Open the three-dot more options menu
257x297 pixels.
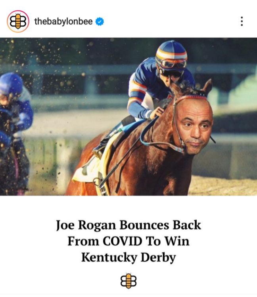tap(242, 21)
